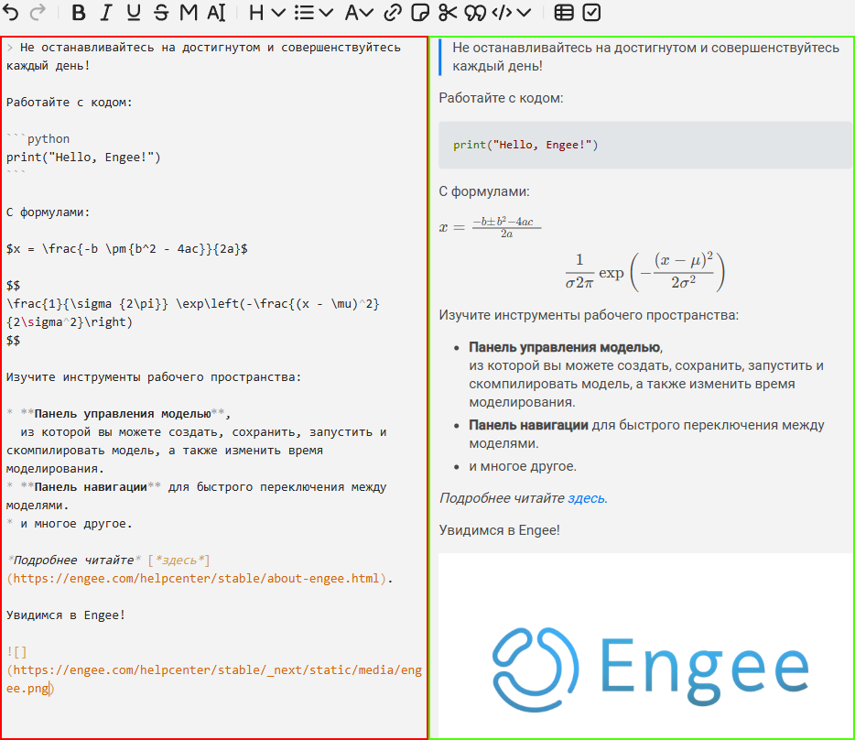Click the quadratic formula in preview

491,227
